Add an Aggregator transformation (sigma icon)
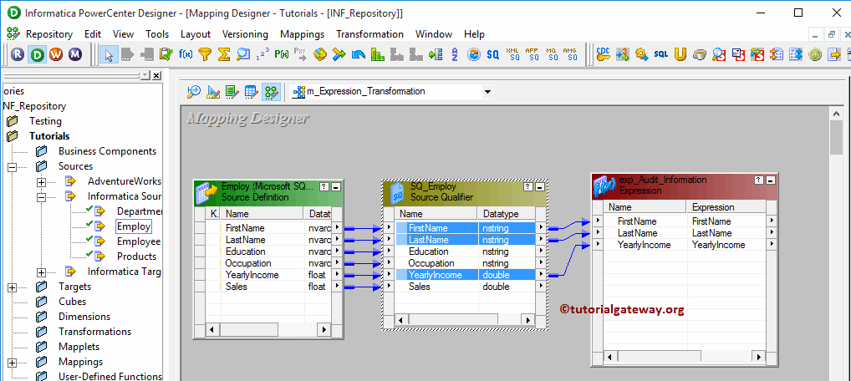This screenshot has height=381, width=851. 223,54
